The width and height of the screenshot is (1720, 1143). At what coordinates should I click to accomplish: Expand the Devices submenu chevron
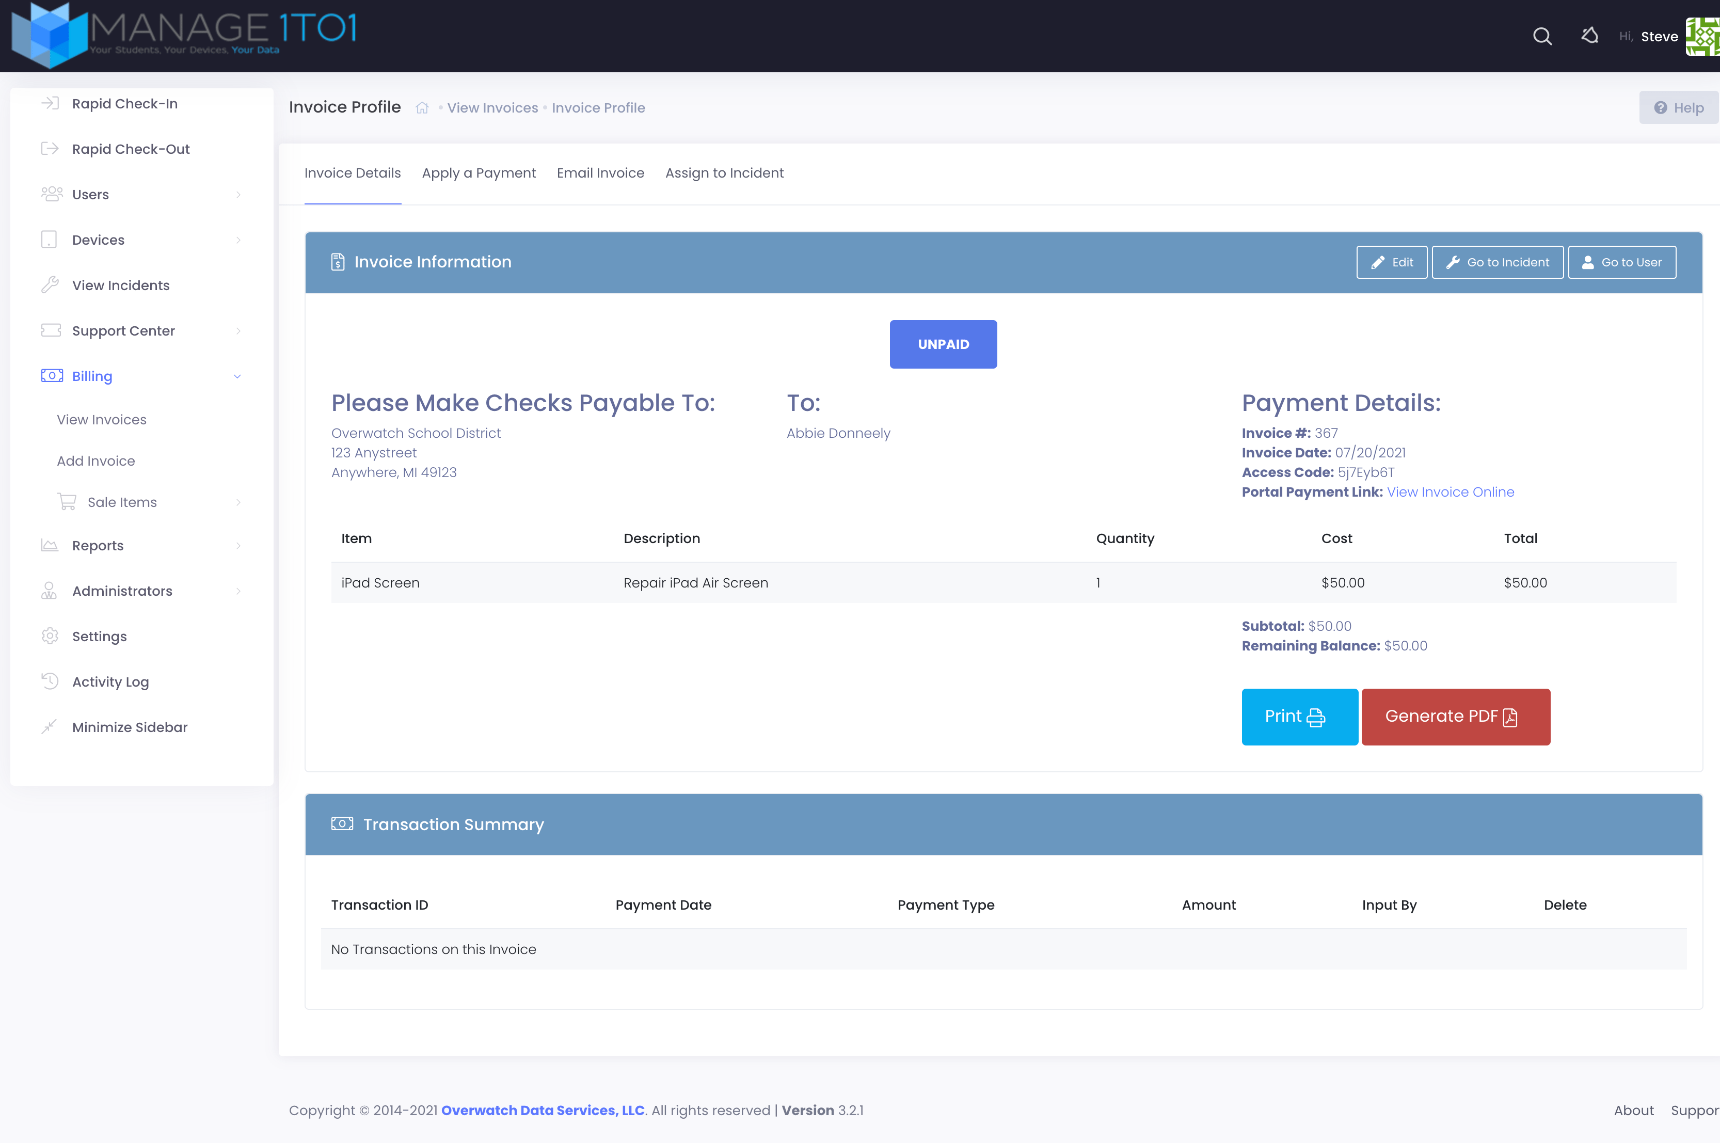point(237,240)
